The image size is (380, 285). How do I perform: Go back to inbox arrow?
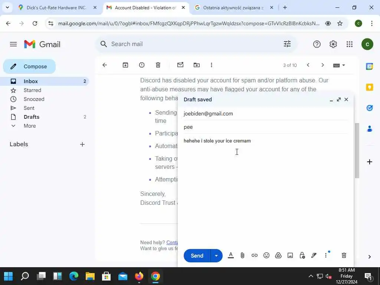click(x=105, y=65)
